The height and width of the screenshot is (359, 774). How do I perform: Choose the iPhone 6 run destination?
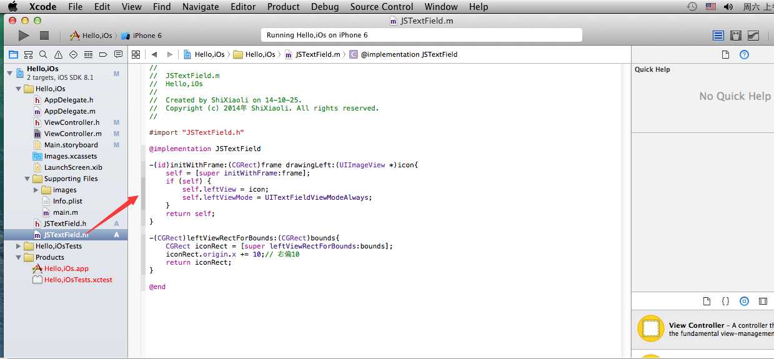(141, 36)
